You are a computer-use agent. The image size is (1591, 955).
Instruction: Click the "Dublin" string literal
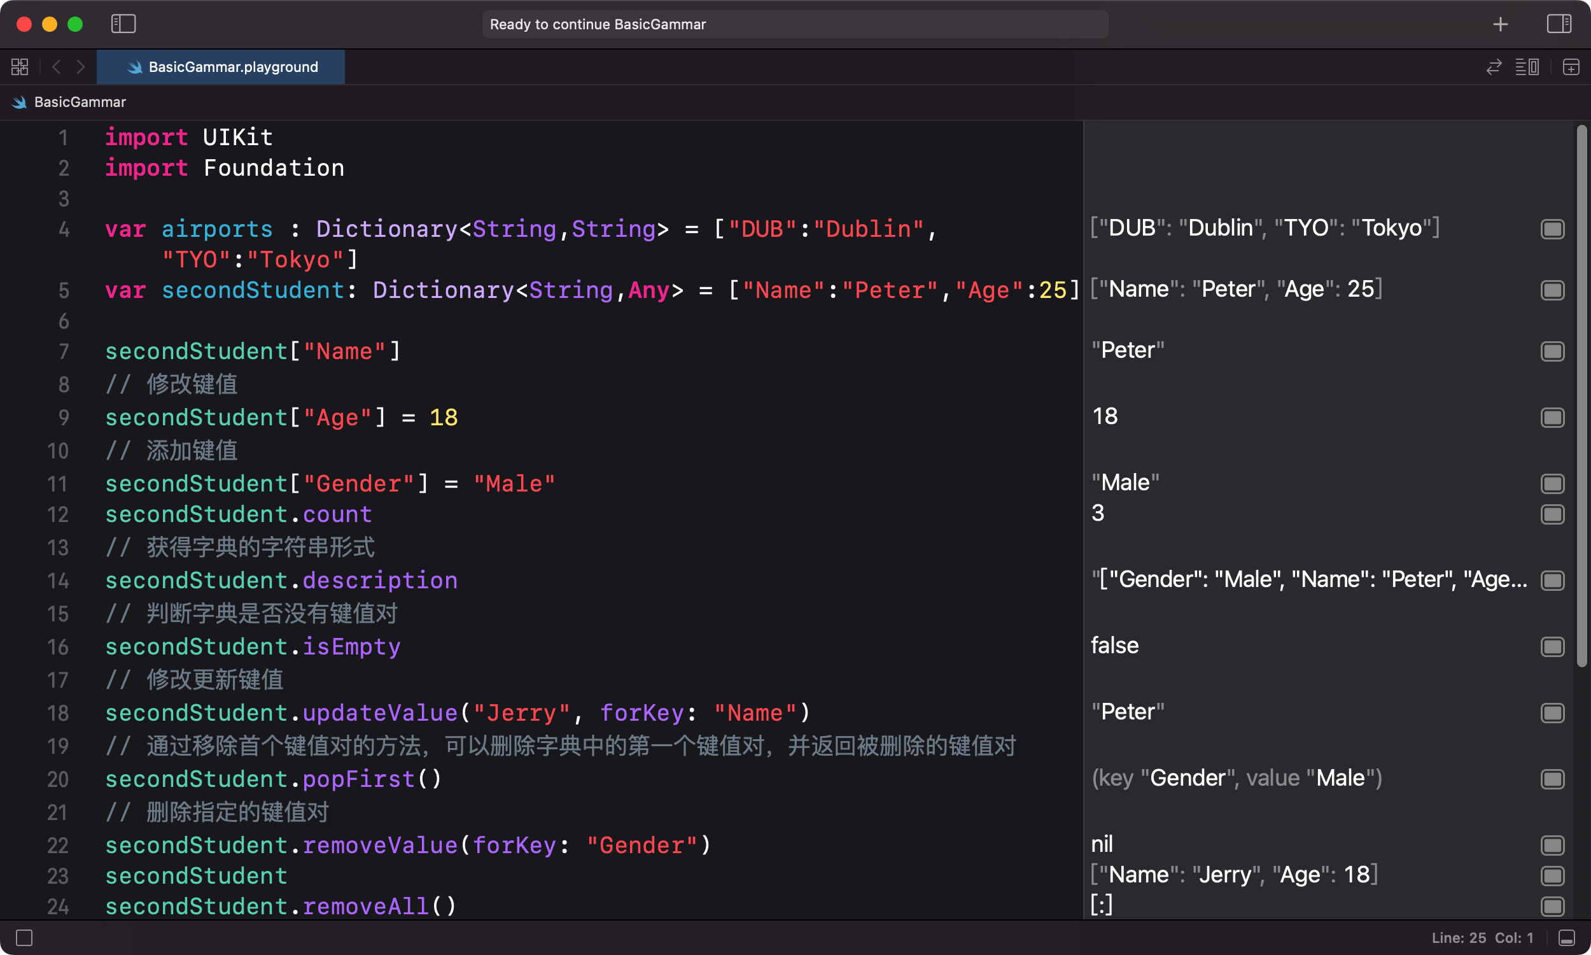pos(869,230)
